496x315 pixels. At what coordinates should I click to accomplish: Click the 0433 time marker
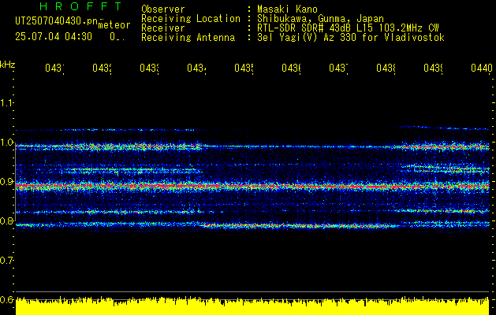point(150,68)
